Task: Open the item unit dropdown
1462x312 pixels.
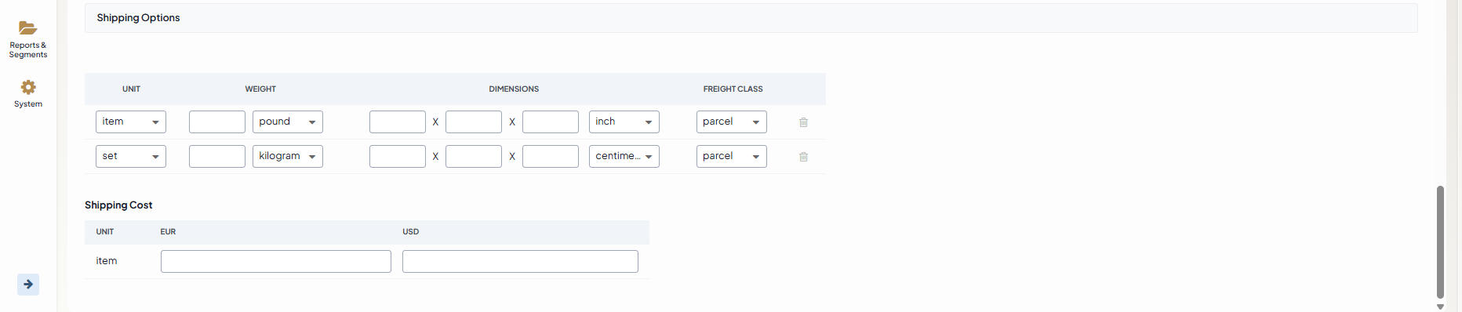Action: click(x=131, y=122)
